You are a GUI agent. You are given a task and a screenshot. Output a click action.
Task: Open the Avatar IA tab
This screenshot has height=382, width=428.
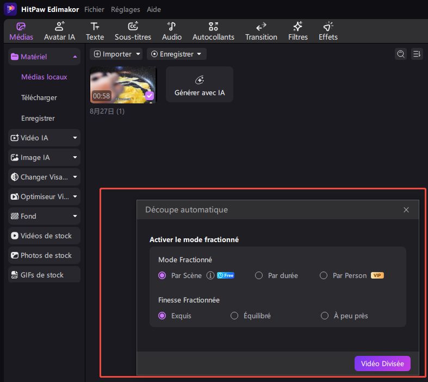click(59, 32)
